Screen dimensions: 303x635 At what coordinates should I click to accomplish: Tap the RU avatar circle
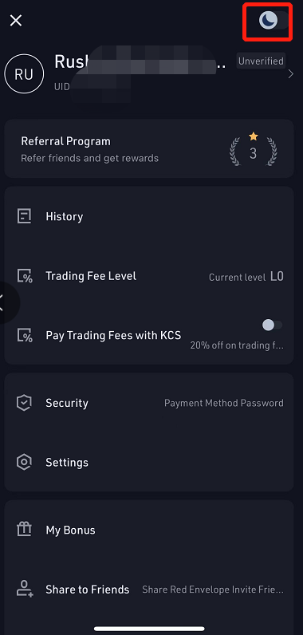coord(24,74)
